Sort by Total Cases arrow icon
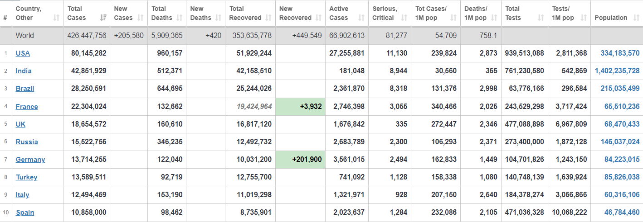Screen dimensions: 643x222 point(103,18)
